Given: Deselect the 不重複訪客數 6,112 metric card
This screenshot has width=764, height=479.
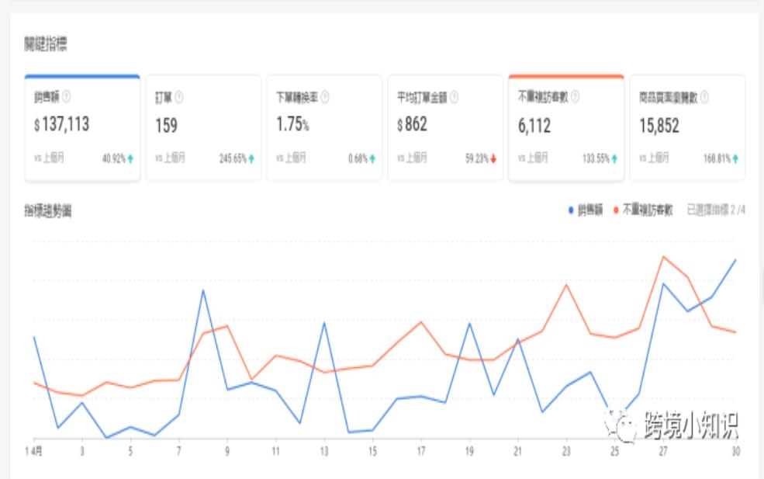Looking at the screenshot, I should point(565,128).
